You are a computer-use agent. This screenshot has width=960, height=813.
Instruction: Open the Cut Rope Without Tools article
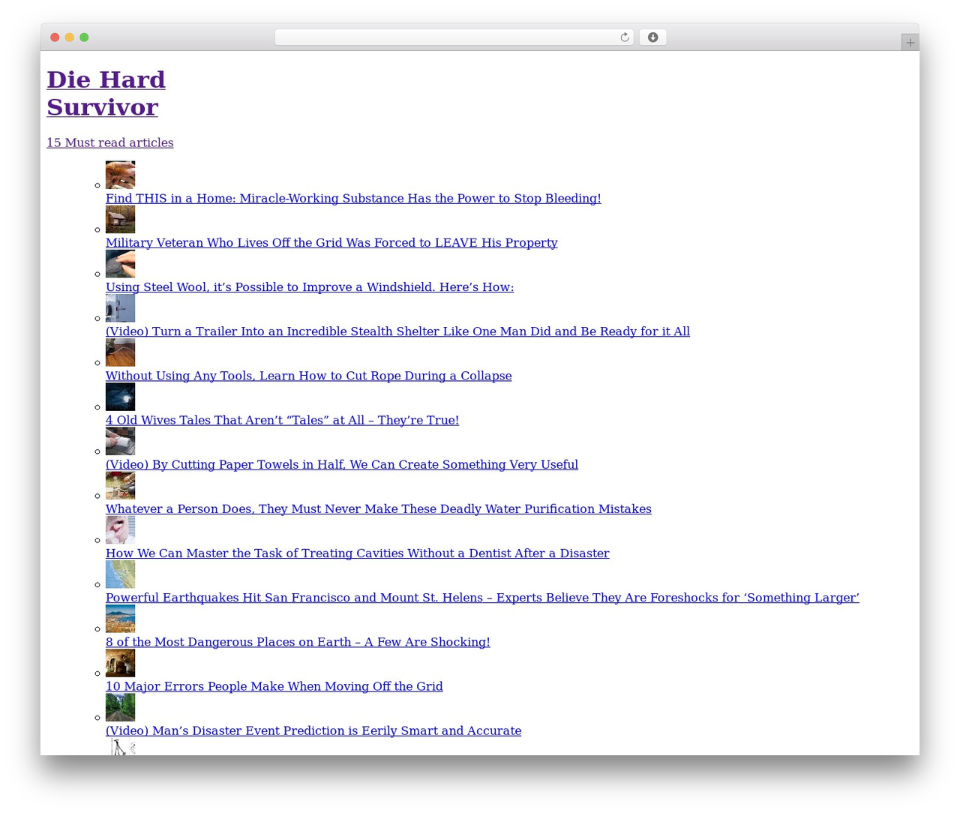308,375
